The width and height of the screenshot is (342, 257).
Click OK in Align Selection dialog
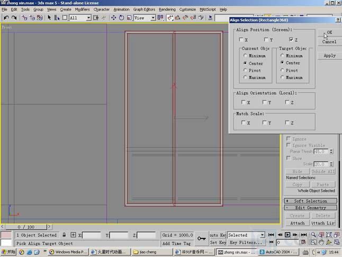tap(329, 32)
